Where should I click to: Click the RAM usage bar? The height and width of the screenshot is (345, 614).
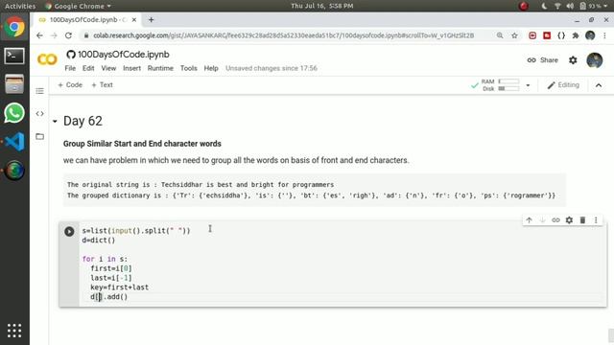coord(508,81)
